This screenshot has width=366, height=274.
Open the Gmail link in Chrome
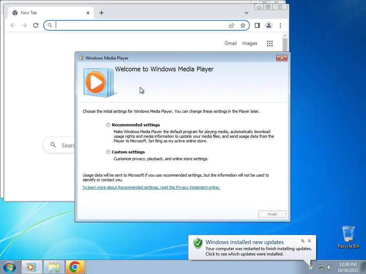[231, 43]
